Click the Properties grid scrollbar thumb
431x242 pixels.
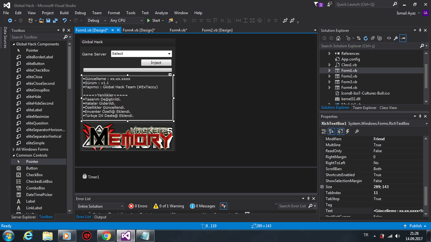tap(426, 197)
